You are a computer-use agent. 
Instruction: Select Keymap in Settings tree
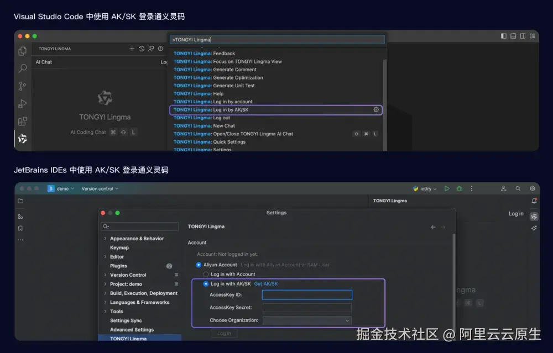pos(119,247)
